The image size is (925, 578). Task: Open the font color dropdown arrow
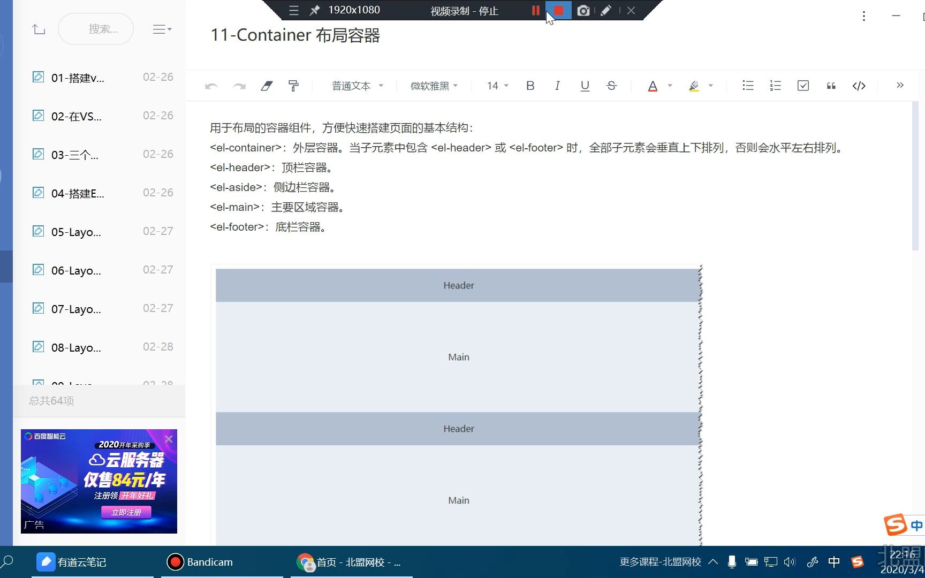pyautogui.click(x=670, y=86)
